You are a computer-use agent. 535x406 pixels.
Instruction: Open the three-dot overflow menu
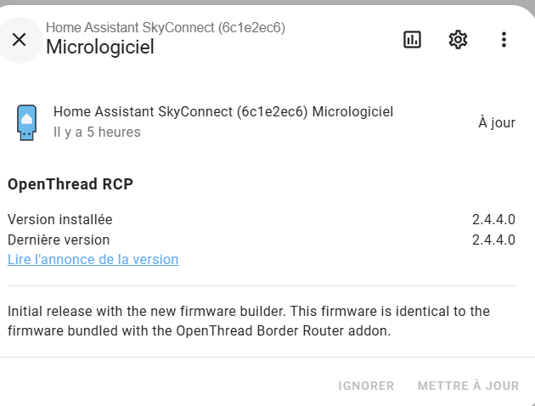point(504,40)
